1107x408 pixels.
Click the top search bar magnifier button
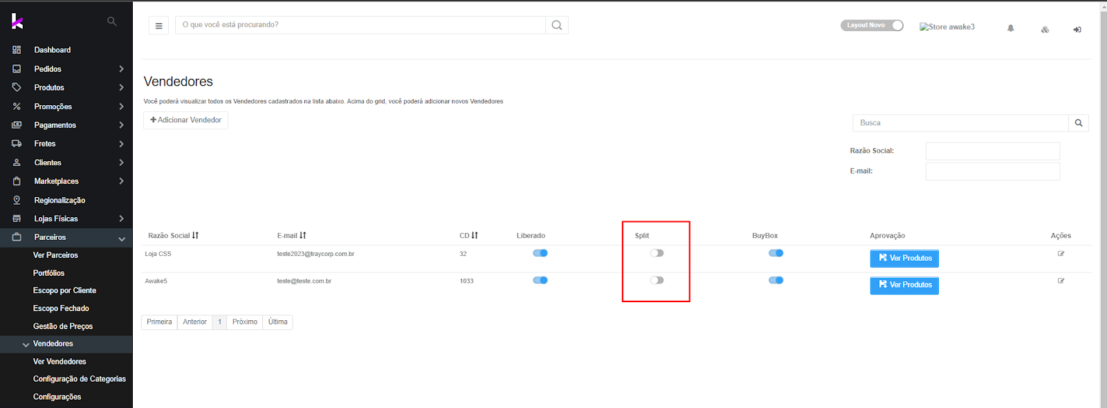pyautogui.click(x=557, y=26)
